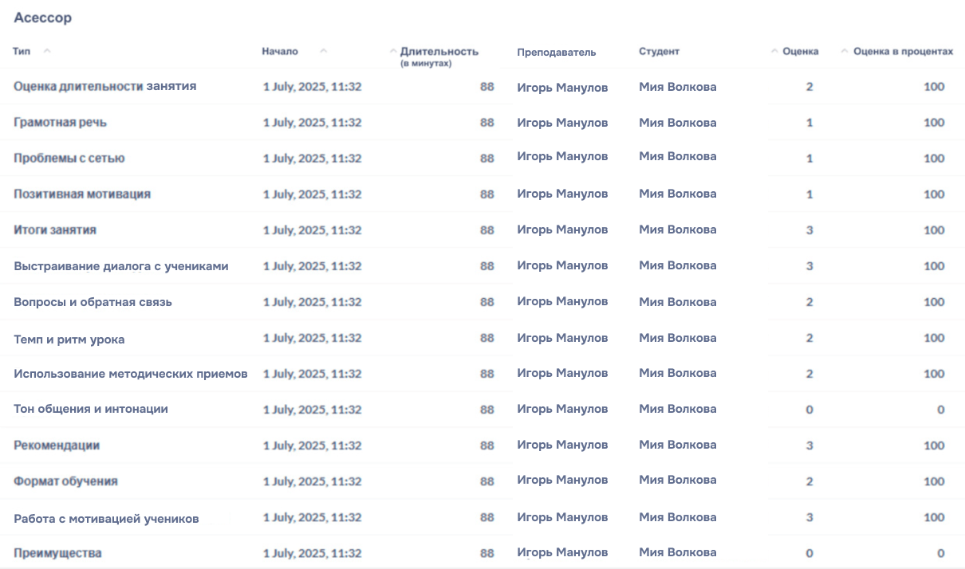Click the date in Позитивная мотивация row
The width and height of the screenshot is (965, 569).
[312, 194]
